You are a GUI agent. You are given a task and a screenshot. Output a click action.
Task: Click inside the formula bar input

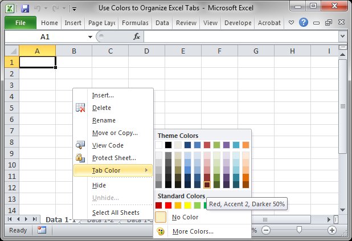coord(239,36)
